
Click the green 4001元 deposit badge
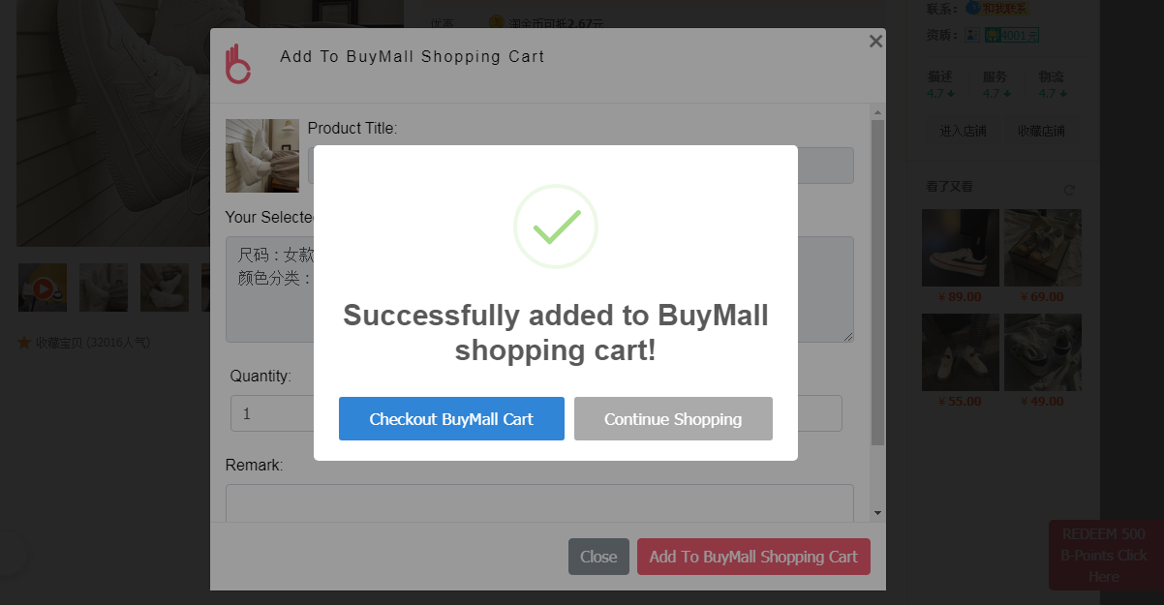click(1012, 35)
